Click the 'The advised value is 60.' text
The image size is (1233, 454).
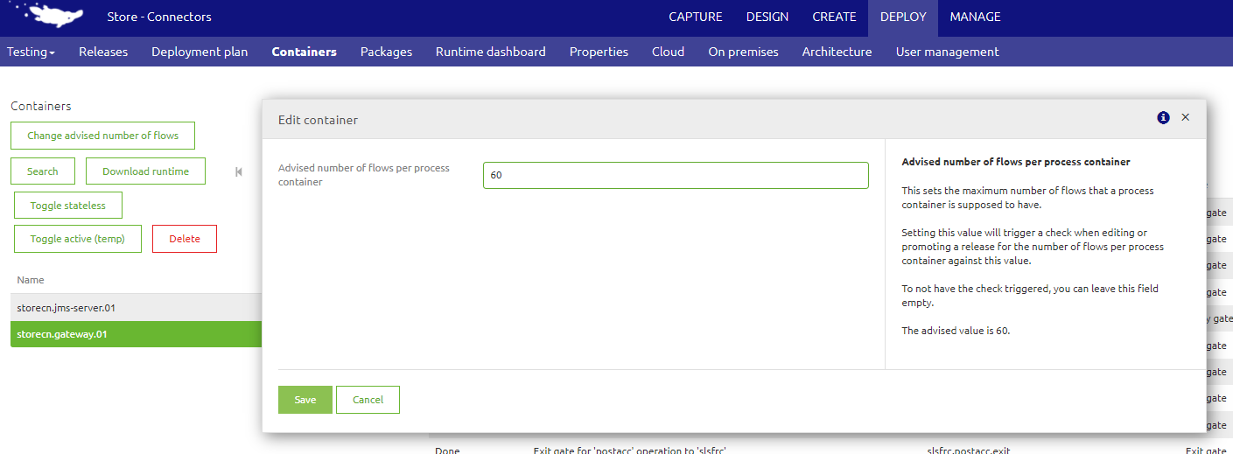pos(956,331)
